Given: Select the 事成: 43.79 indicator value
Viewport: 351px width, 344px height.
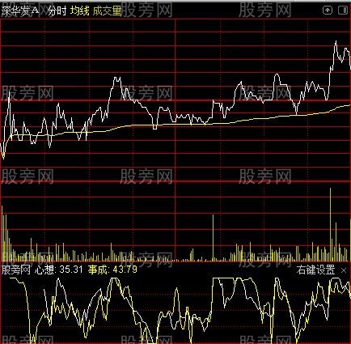Looking at the screenshot, I should (112, 270).
